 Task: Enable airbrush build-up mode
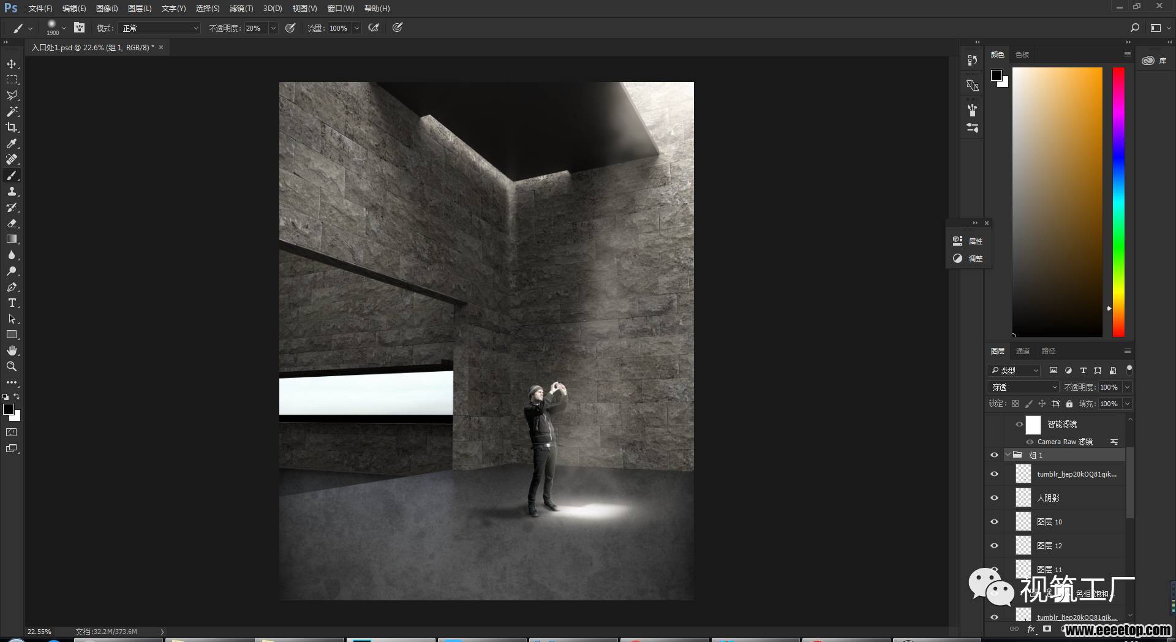(374, 28)
